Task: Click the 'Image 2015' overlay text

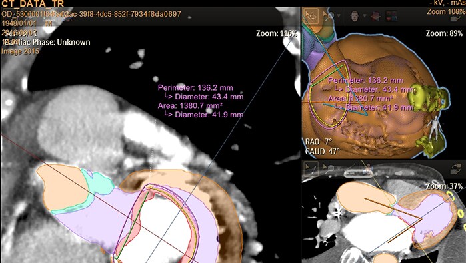Action: point(20,51)
